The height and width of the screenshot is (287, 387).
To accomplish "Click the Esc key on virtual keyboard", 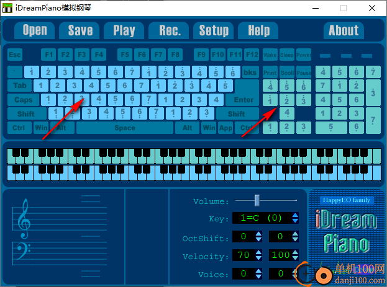I will click(x=15, y=55).
